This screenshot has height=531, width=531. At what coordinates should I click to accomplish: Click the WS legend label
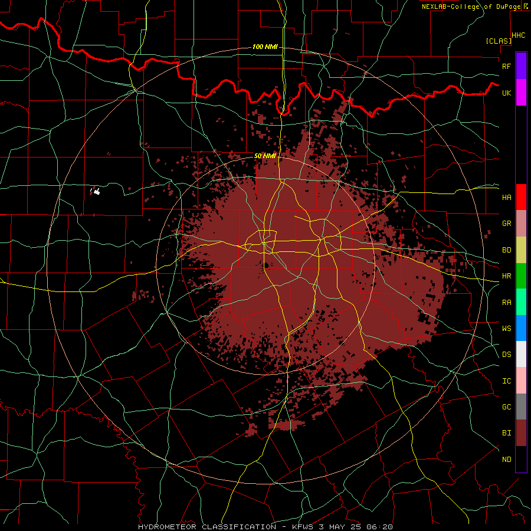click(506, 329)
